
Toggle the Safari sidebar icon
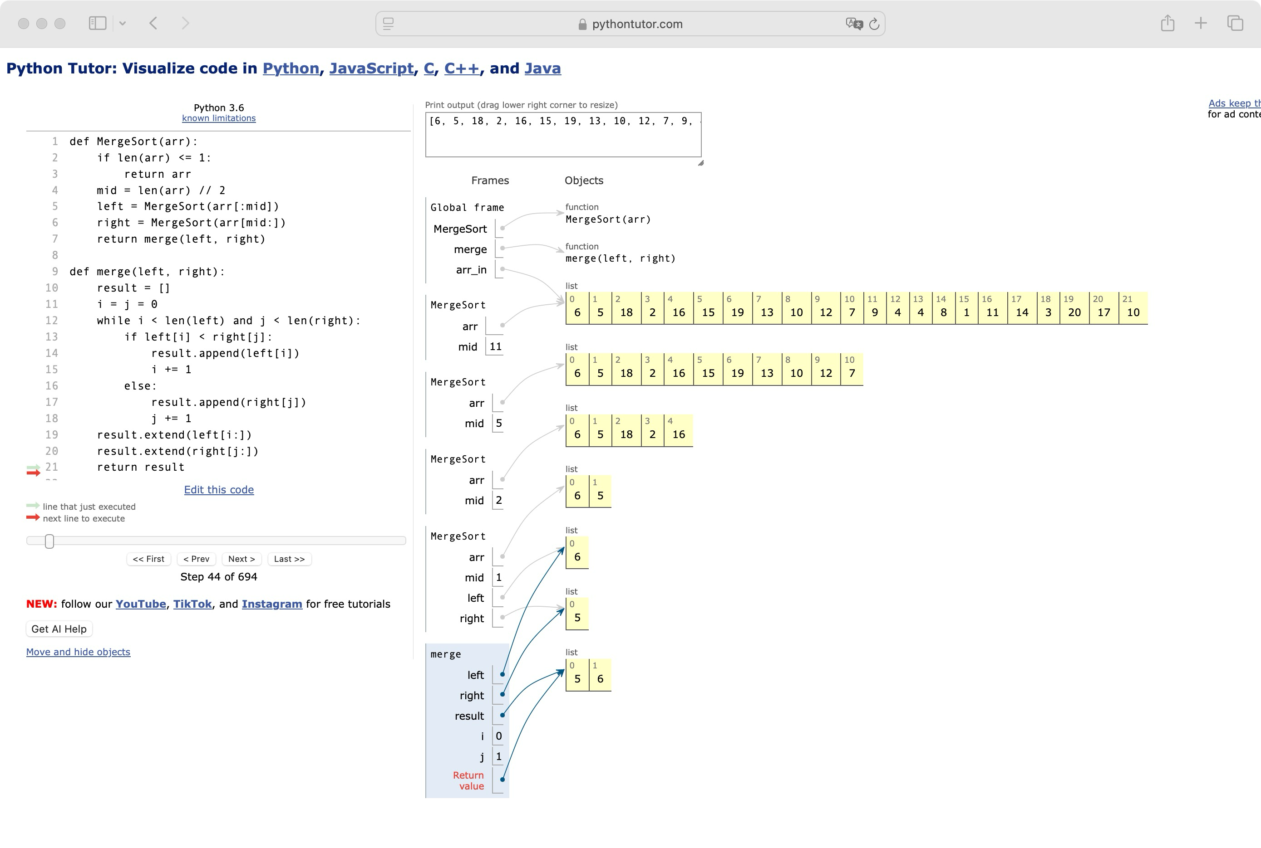(98, 23)
